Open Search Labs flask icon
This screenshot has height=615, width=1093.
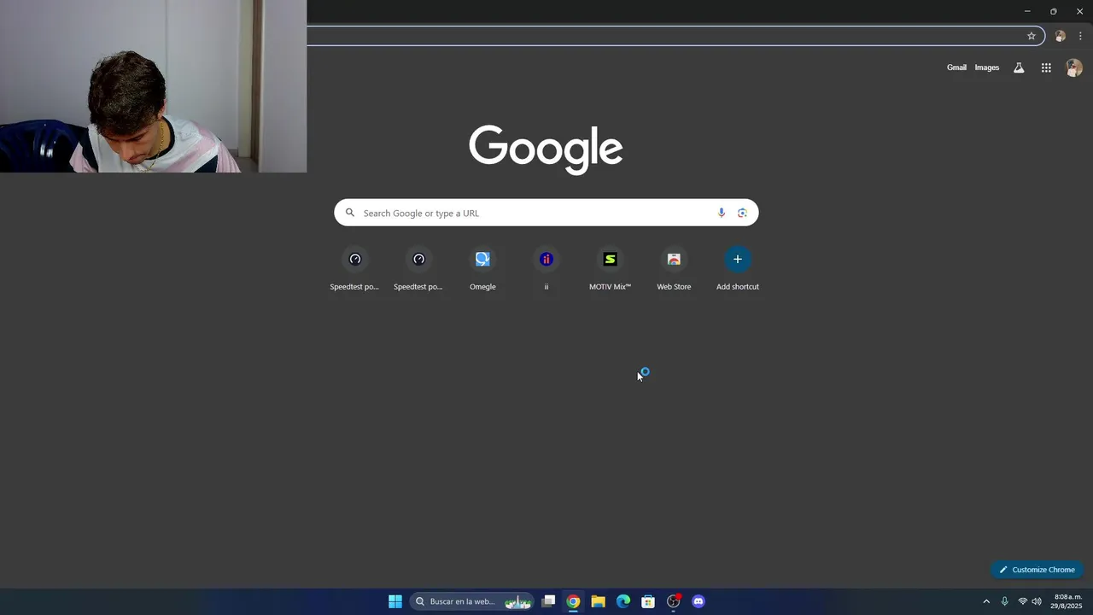[1019, 67]
